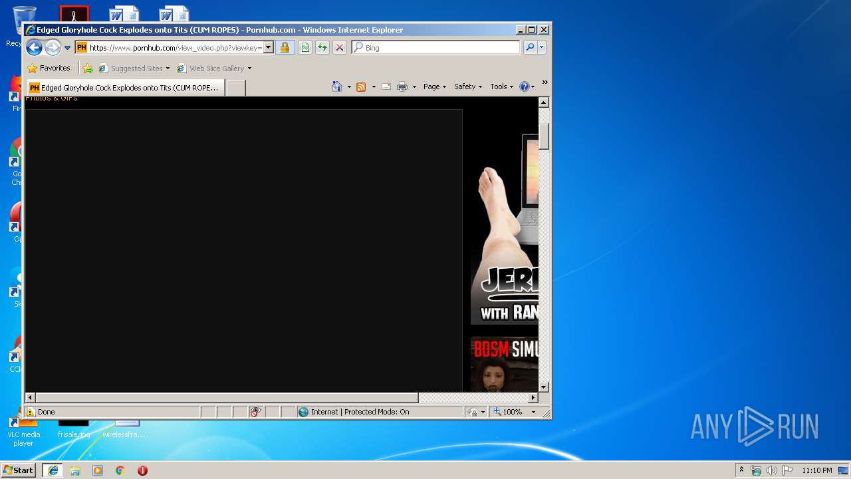Screen dimensions: 851x479
Task: Open the Page menu
Action: coord(435,86)
